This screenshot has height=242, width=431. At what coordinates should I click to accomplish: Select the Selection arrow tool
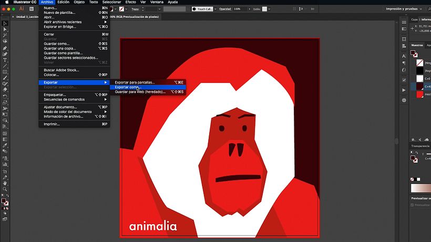pyautogui.click(x=5, y=24)
